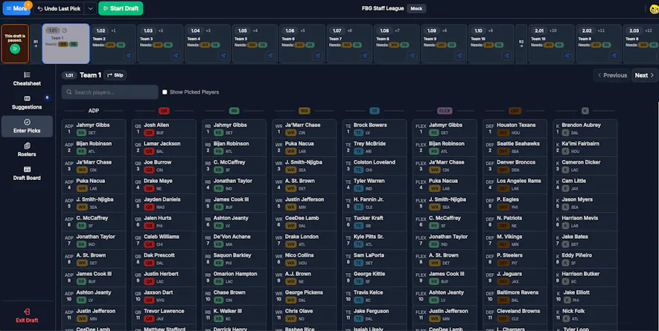
Task: Click the purple FLEX column header badge
Action: point(445,111)
